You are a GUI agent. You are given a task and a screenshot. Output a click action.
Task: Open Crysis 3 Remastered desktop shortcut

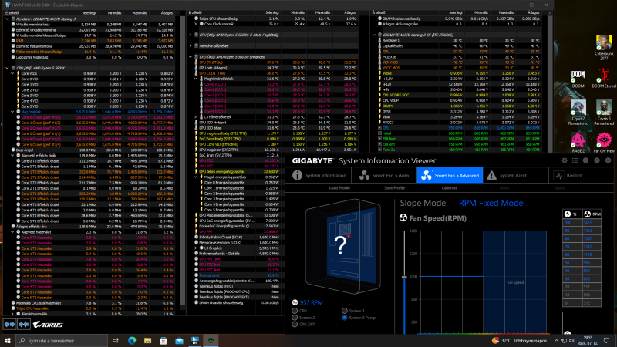tap(604, 113)
